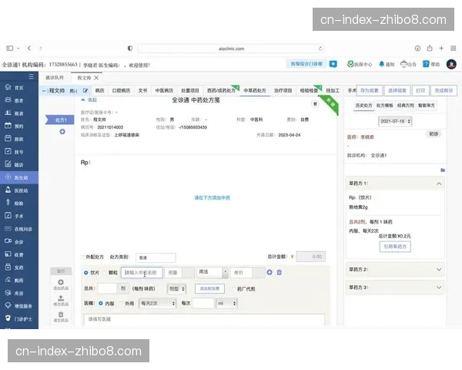Open the 帮助 help icon
The width and height of the screenshot is (462, 370).
[431, 64]
